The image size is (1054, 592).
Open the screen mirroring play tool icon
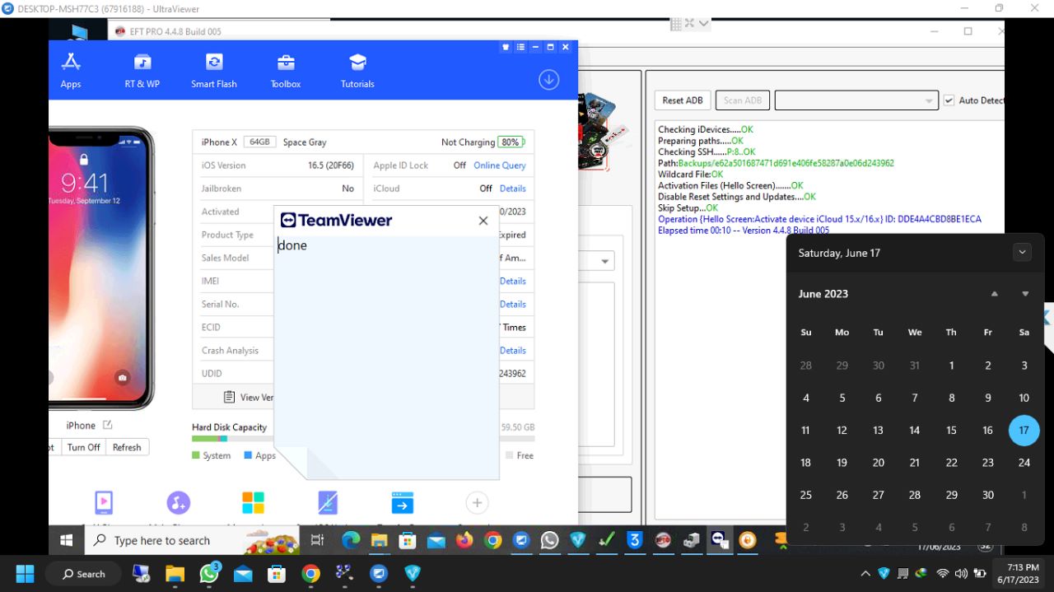point(104,502)
